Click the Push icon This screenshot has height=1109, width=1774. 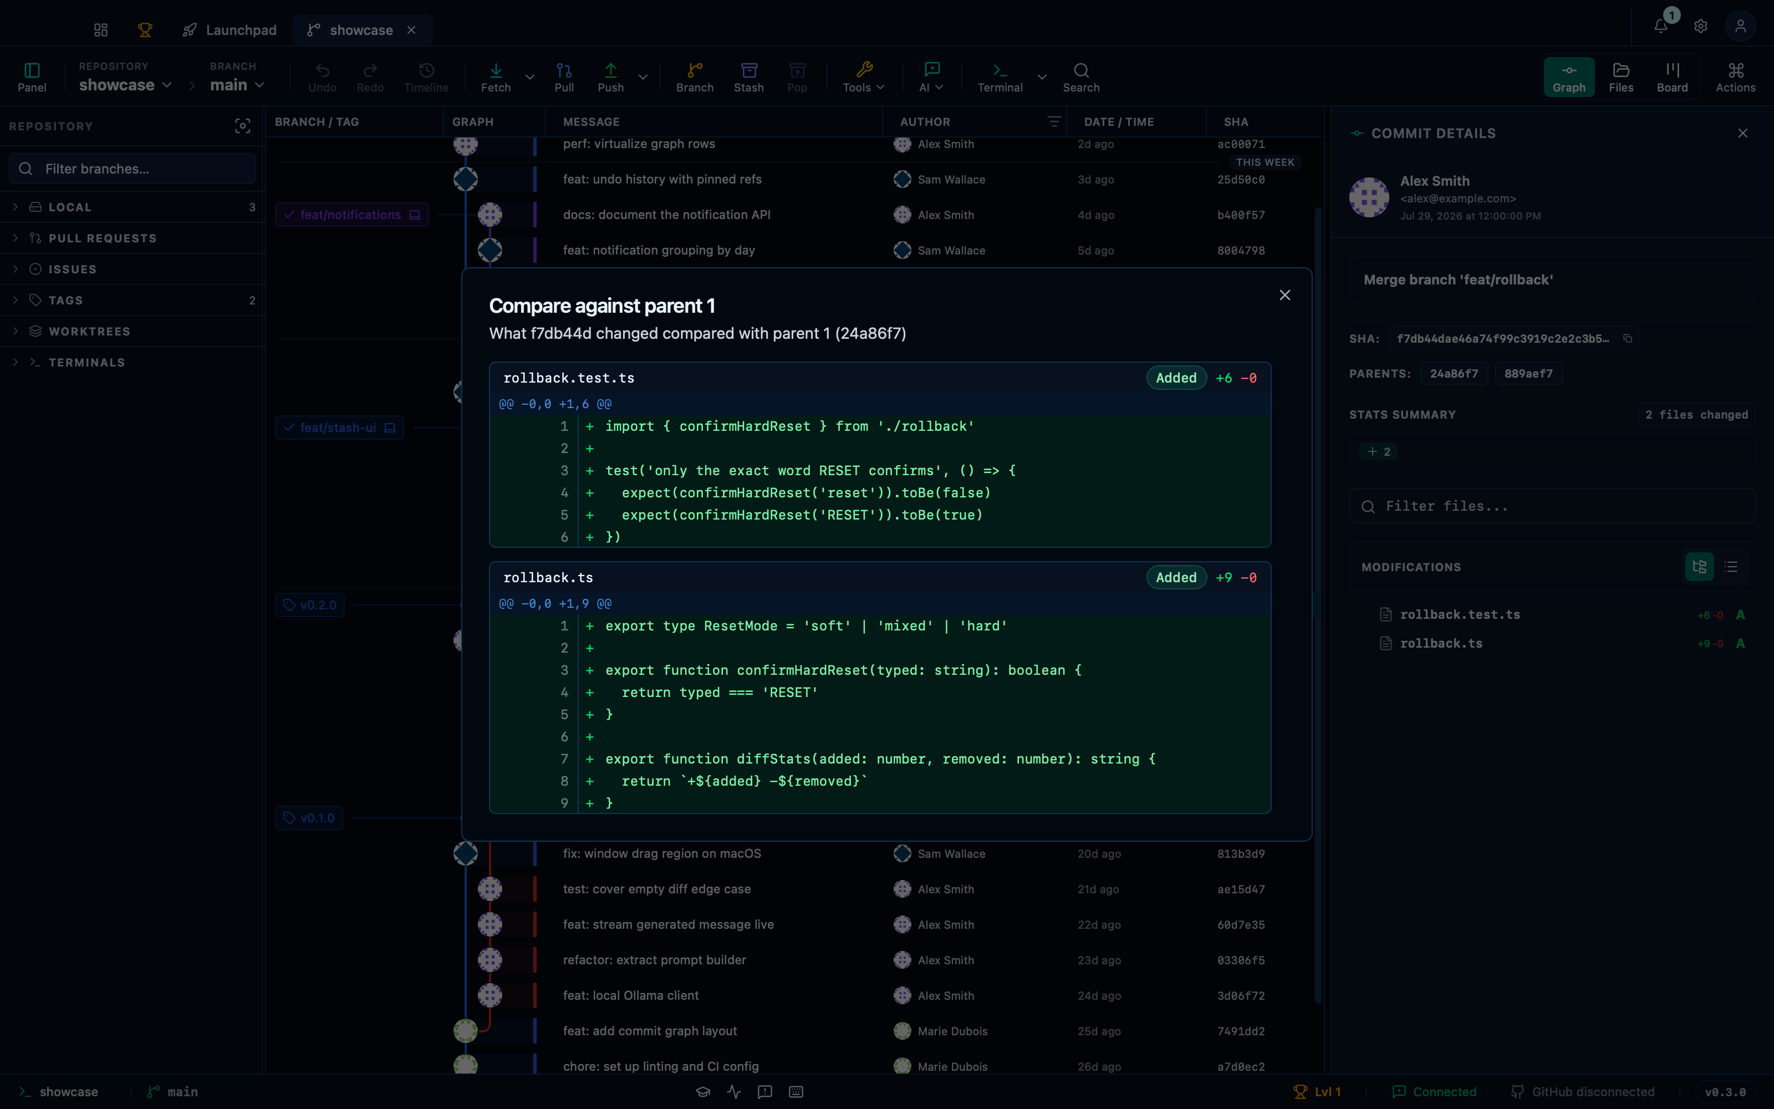click(610, 77)
